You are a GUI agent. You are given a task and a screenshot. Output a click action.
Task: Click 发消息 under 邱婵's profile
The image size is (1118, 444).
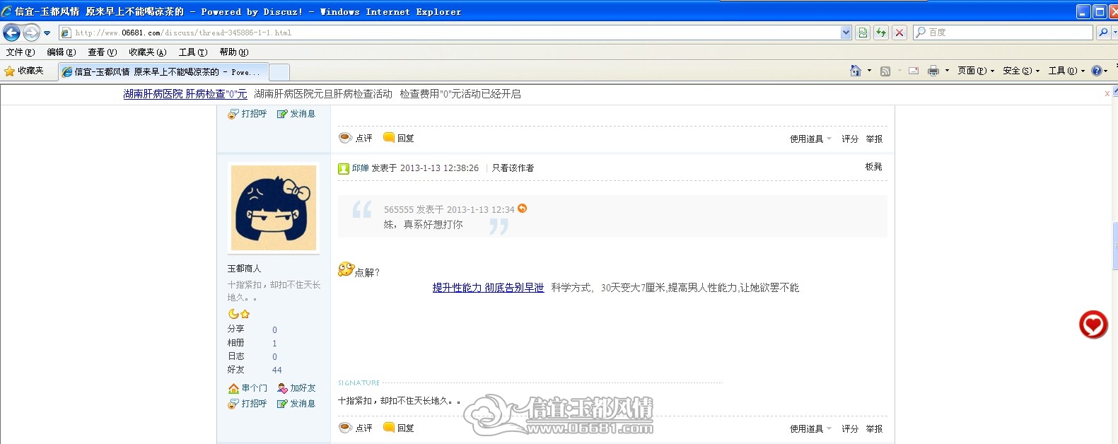[x=296, y=404]
